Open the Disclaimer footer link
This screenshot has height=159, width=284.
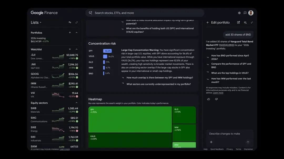point(248,149)
